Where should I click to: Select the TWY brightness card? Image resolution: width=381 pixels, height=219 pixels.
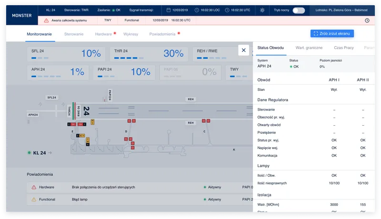click(x=239, y=72)
